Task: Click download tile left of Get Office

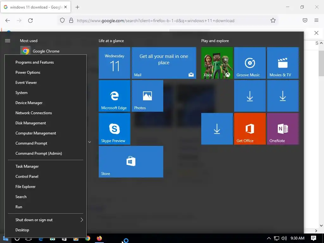Action: (217, 129)
